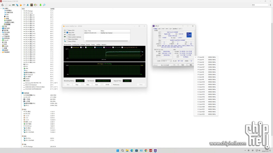Switch to AIDA64 taskbar icon
The height and width of the screenshot is (153, 273).
point(151,151)
